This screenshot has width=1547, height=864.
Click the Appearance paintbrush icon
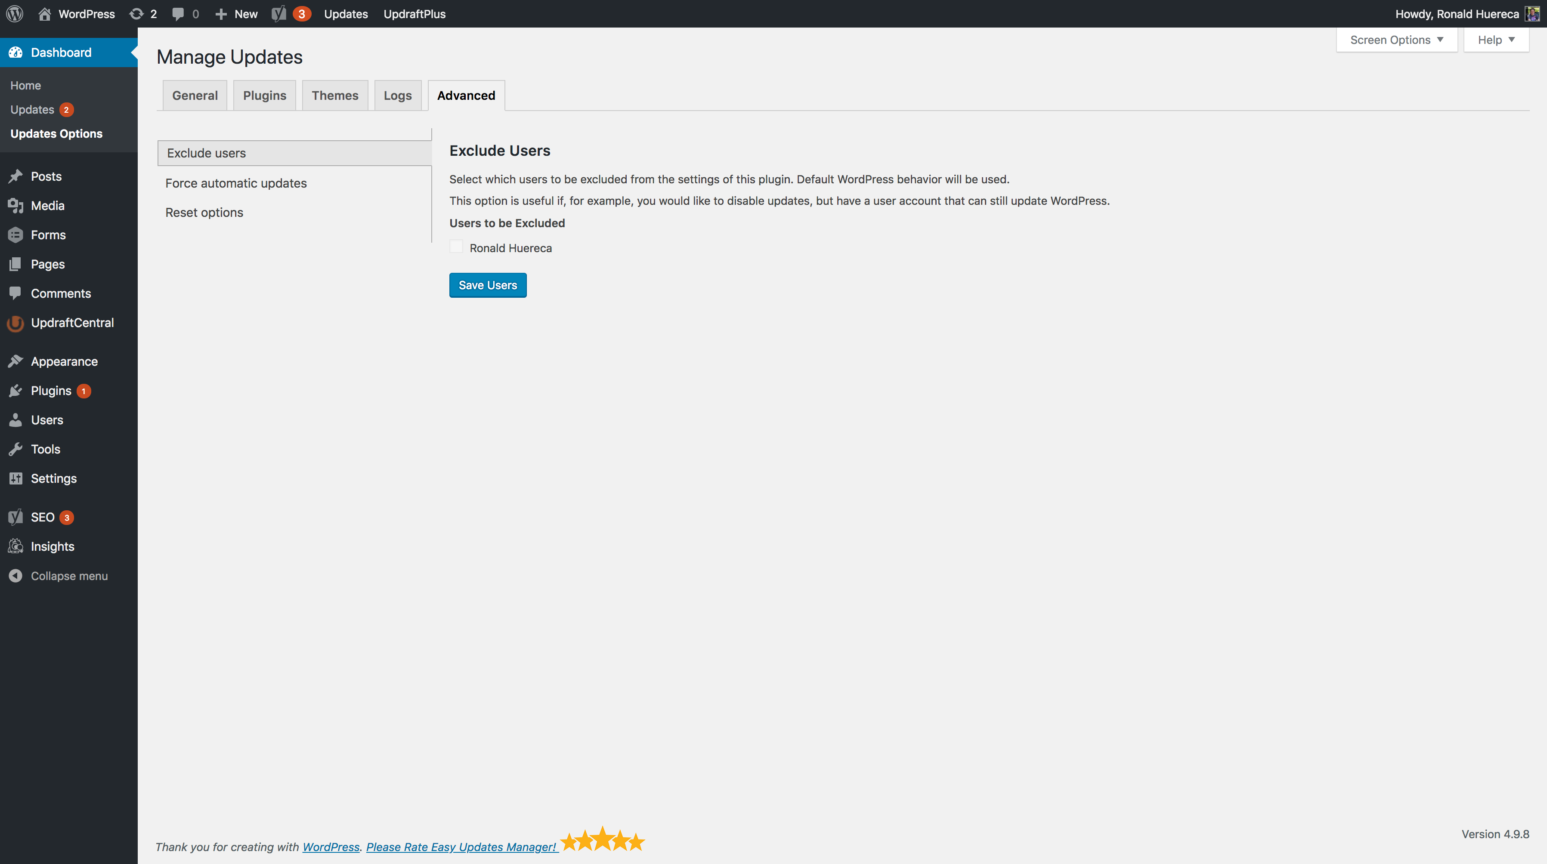coord(15,361)
